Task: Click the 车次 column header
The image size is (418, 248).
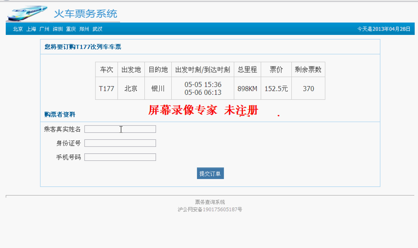Action: (107, 69)
